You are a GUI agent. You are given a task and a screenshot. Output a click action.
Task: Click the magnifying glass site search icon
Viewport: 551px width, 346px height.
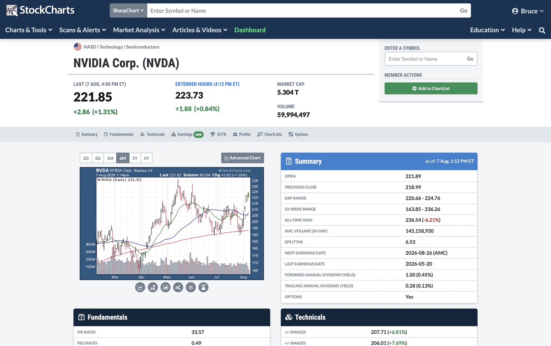point(542,30)
